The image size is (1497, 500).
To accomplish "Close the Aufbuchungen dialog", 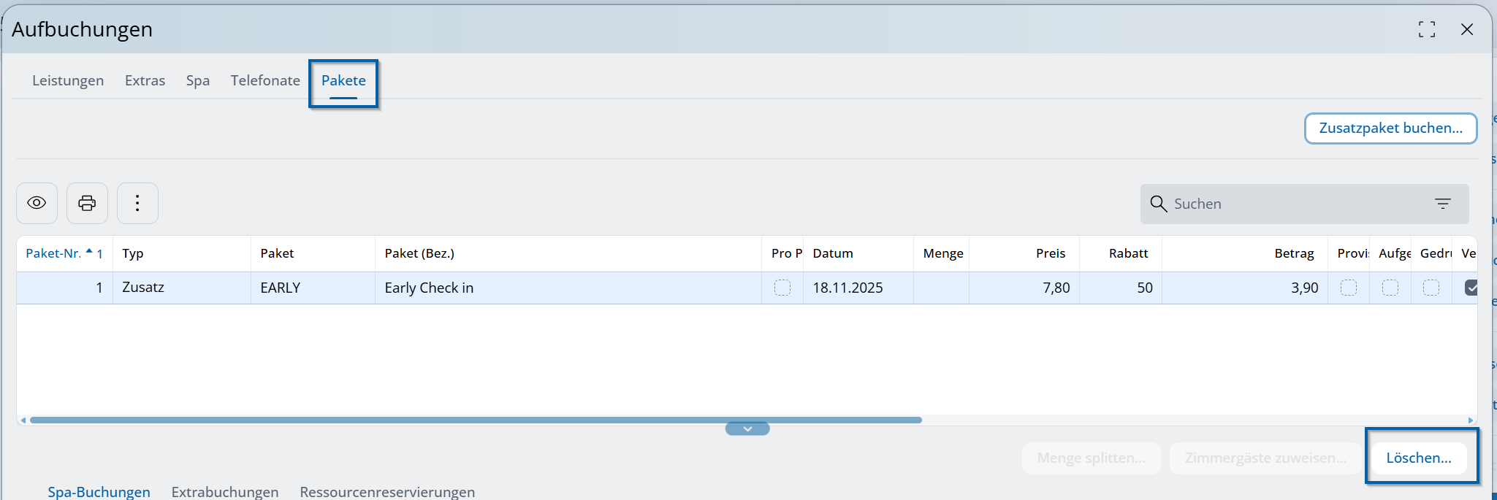I will (1466, 29).
